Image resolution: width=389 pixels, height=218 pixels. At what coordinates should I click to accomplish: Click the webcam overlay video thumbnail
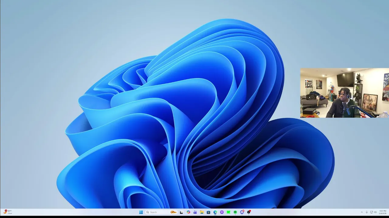pos(344,93)
